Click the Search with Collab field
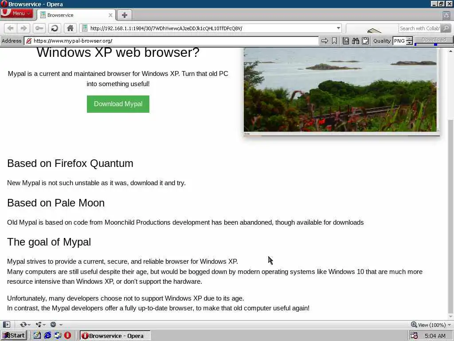Image resolution: width=454 pixels, height=341 pixels. [x=419, y=28]
